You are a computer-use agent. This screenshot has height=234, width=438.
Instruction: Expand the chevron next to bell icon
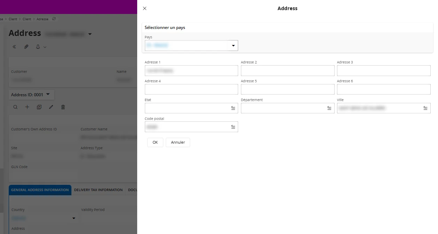45,47
